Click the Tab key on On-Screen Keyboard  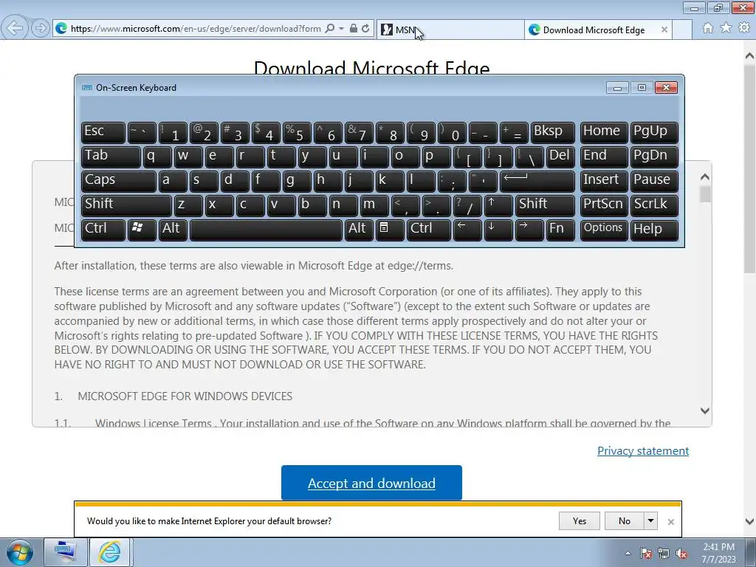111,157
